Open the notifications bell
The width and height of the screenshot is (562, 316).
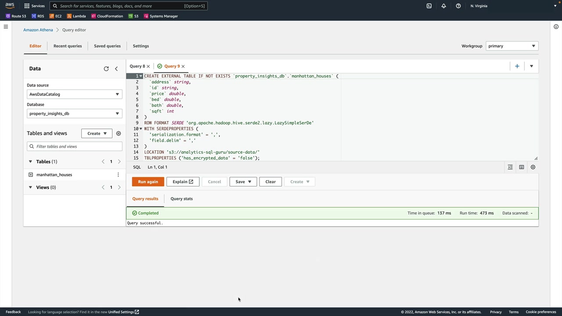coord(443,6)
